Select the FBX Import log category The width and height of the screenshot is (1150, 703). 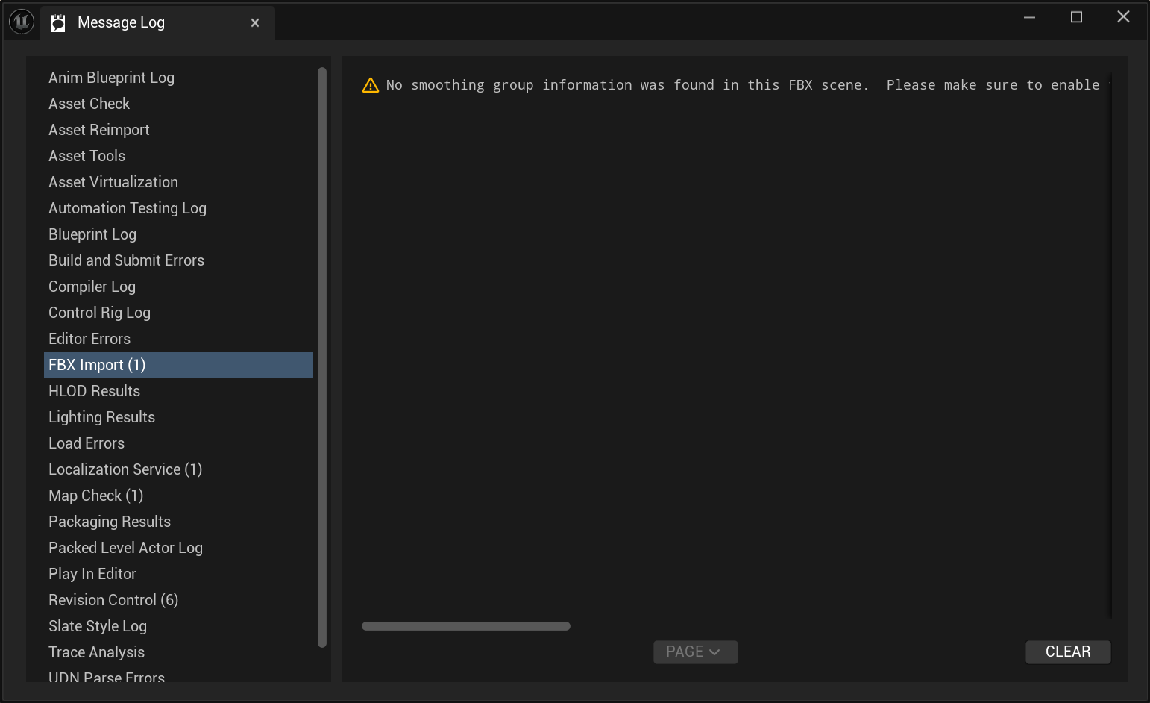point(96,365)
